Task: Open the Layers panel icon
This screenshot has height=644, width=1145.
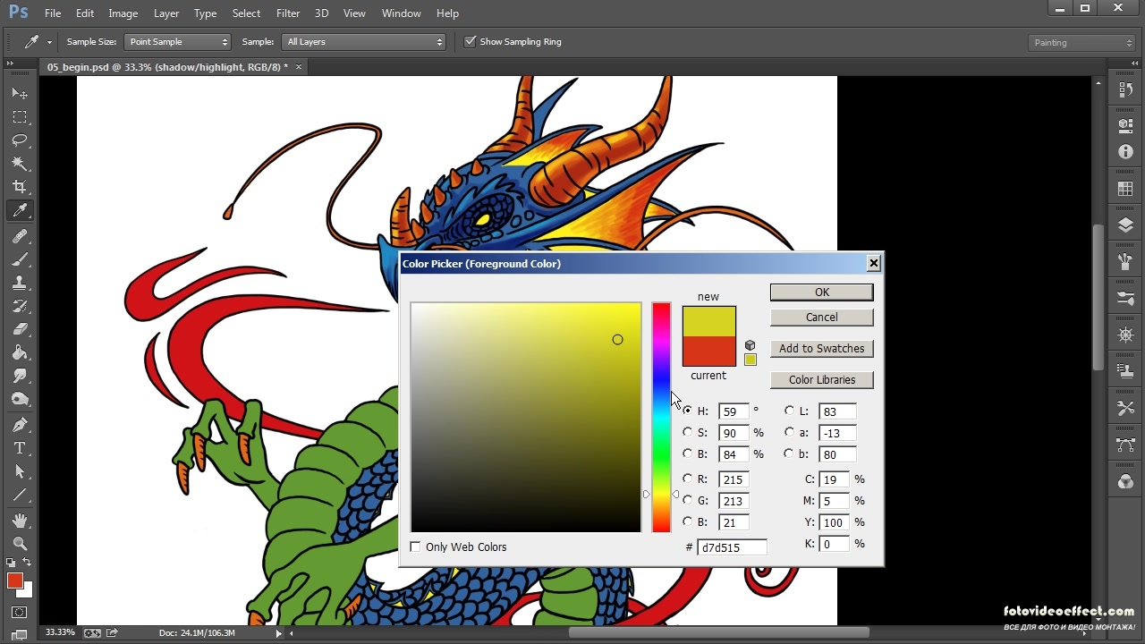Action: 1125,225
